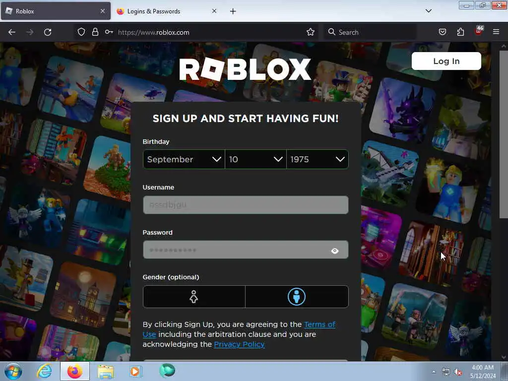The width and height of the screenshot is (508, 381).
Task: Open the Privacy Policy link
Action: pyautogui.click(x=240, y=344)
